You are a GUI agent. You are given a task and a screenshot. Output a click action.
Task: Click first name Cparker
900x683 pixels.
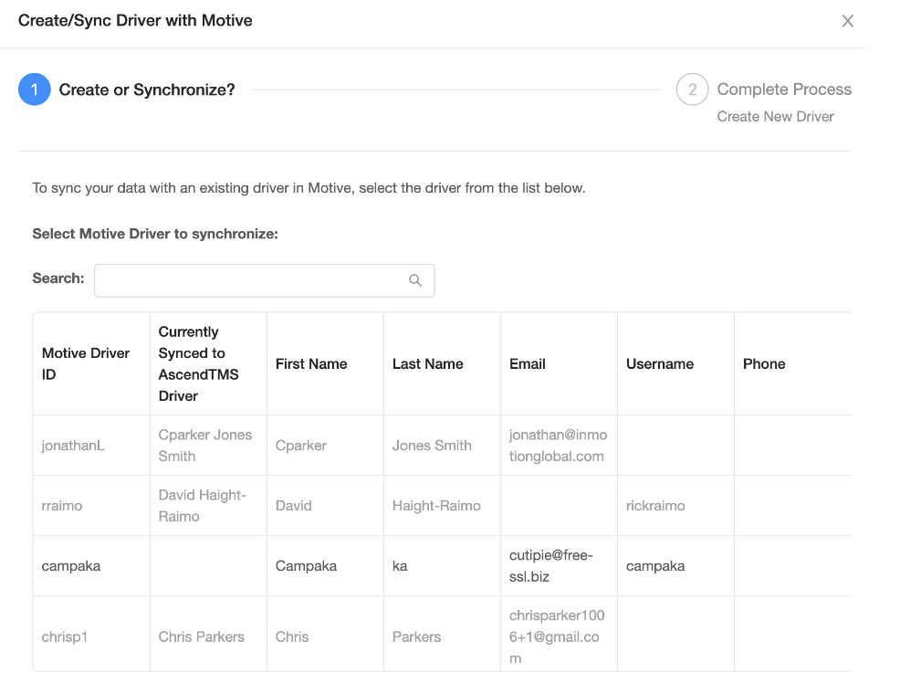coord(301,446)
